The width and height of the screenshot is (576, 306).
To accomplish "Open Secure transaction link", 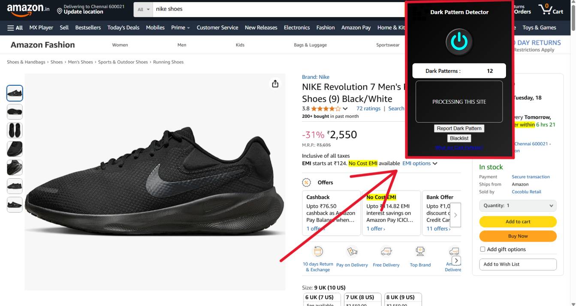I will click(531, 177).
